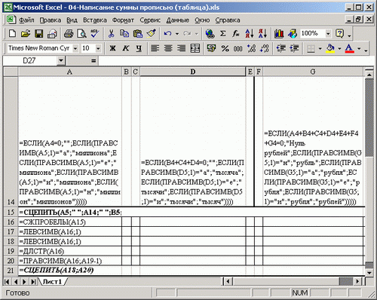
Task: Expand Undo history dropdown arrow
Action: (177, 33)
